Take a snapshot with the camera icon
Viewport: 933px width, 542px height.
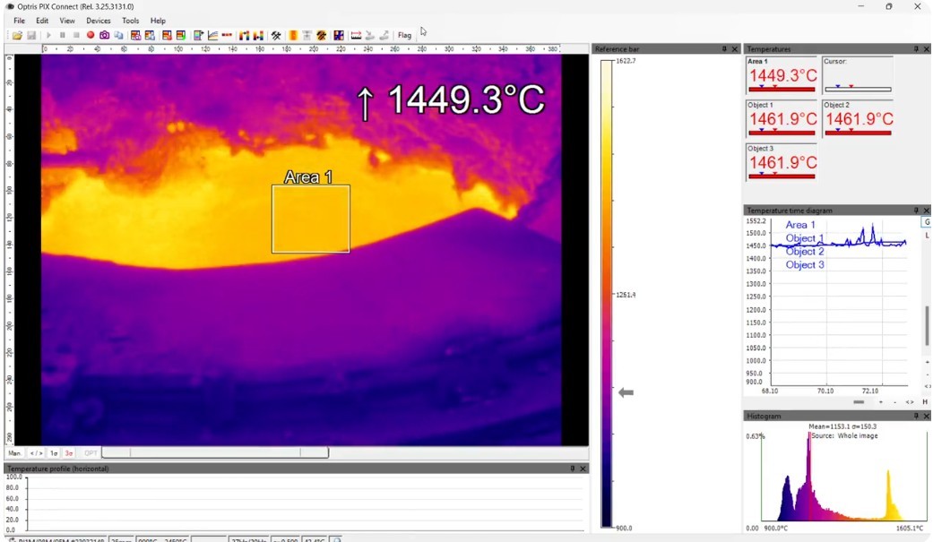pos(105,35)
